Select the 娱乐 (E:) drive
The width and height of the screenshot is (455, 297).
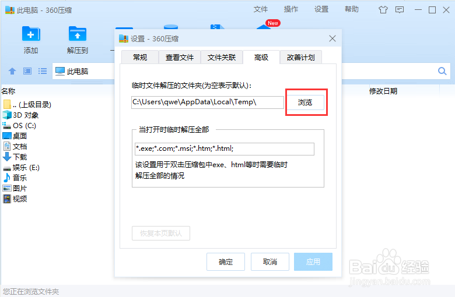(21, 168)
